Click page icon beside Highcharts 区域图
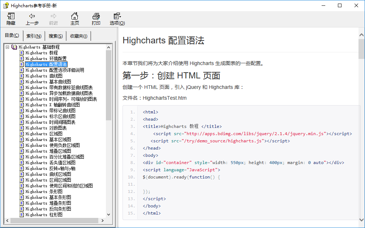 pyautogui.click(x=22, y=134)
